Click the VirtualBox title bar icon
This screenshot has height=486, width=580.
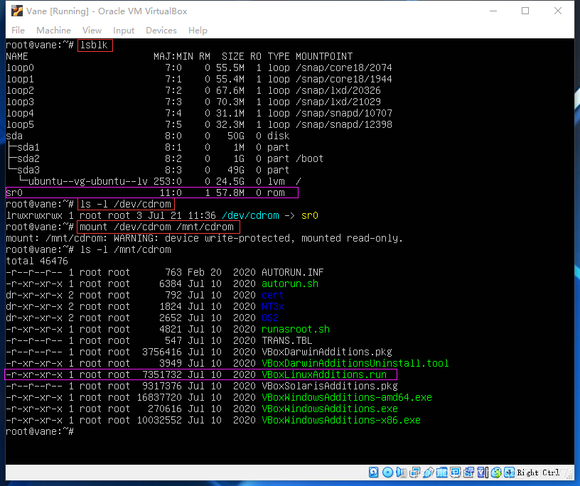point(16,11)
